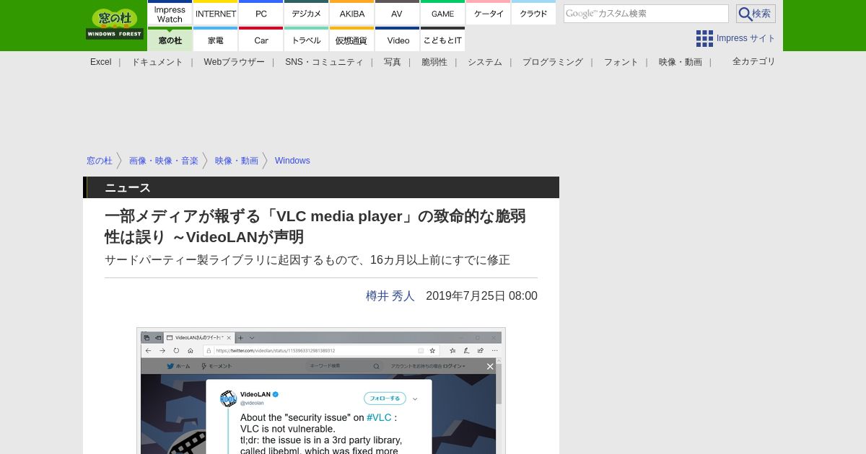Open the 全カテゴリ link

pos(754,61)
